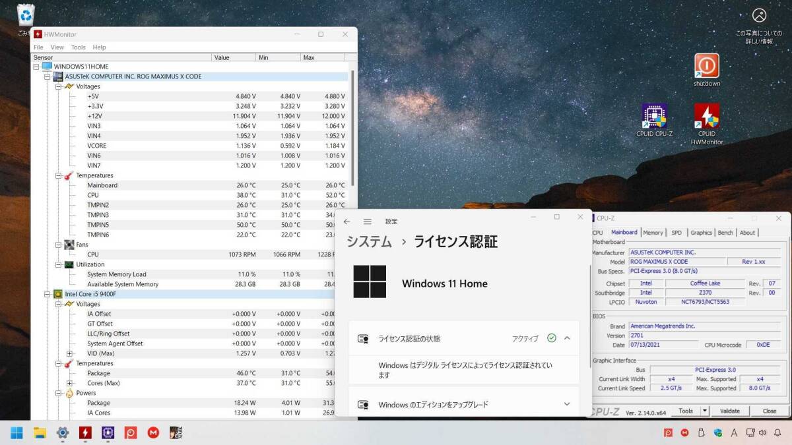Expand the Cores (Max) temperatures row
This screenshot has height=445, width=792.
click(69, 383)
